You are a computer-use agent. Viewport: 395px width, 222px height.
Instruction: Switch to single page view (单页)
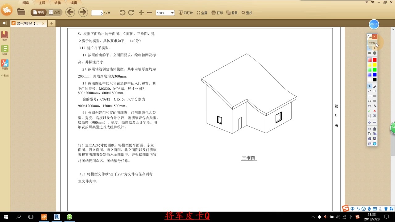[x=38, y=13]
